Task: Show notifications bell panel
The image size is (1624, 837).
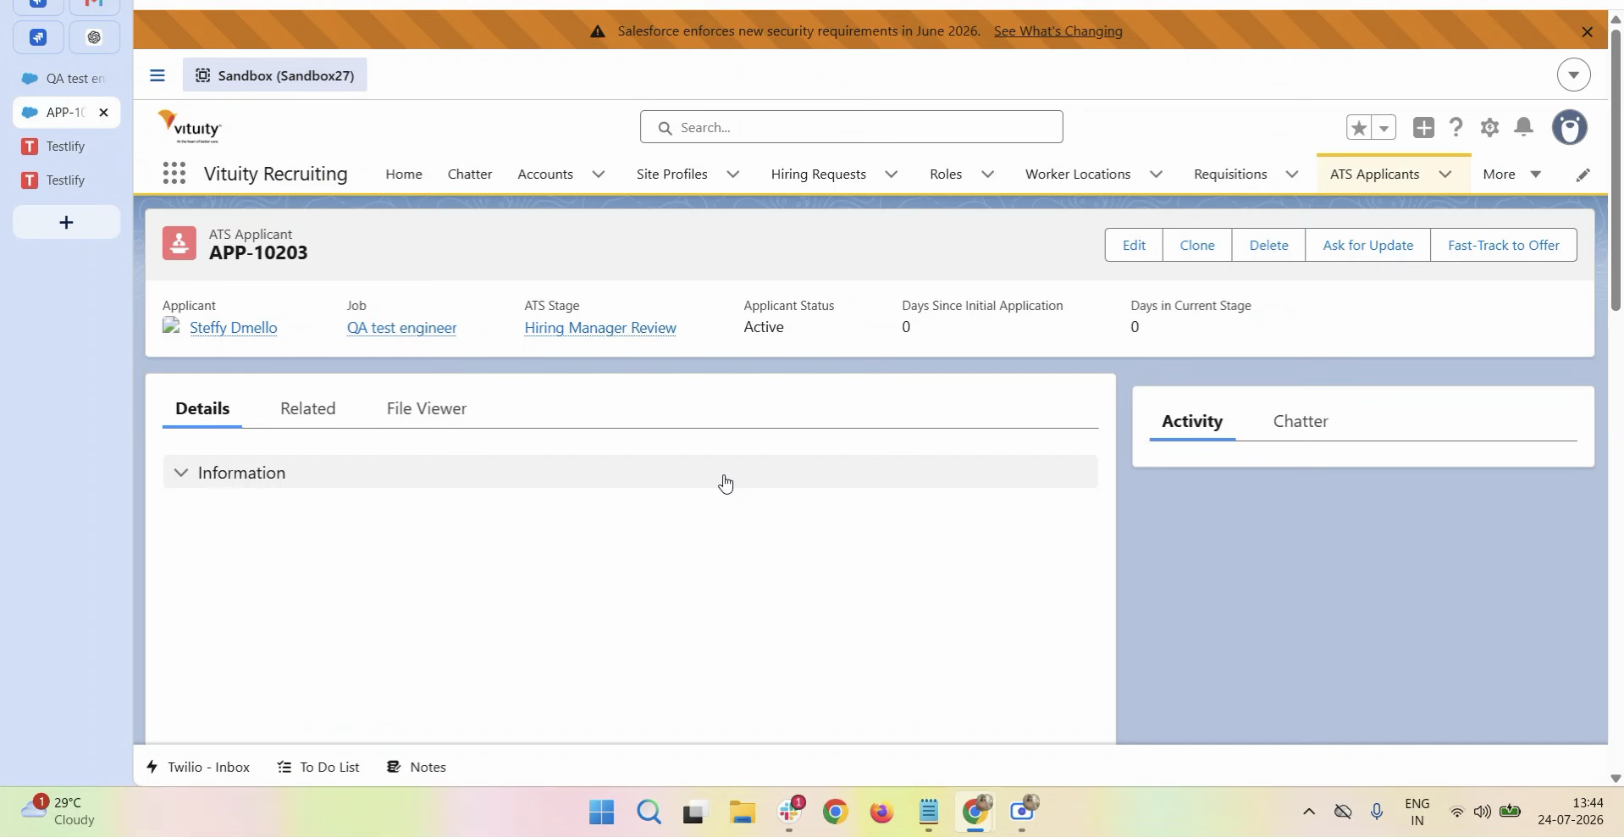Action: click(x=1523, y=127)
